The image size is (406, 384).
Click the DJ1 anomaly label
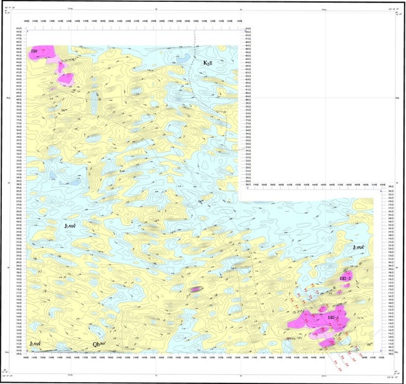[35, 50]
